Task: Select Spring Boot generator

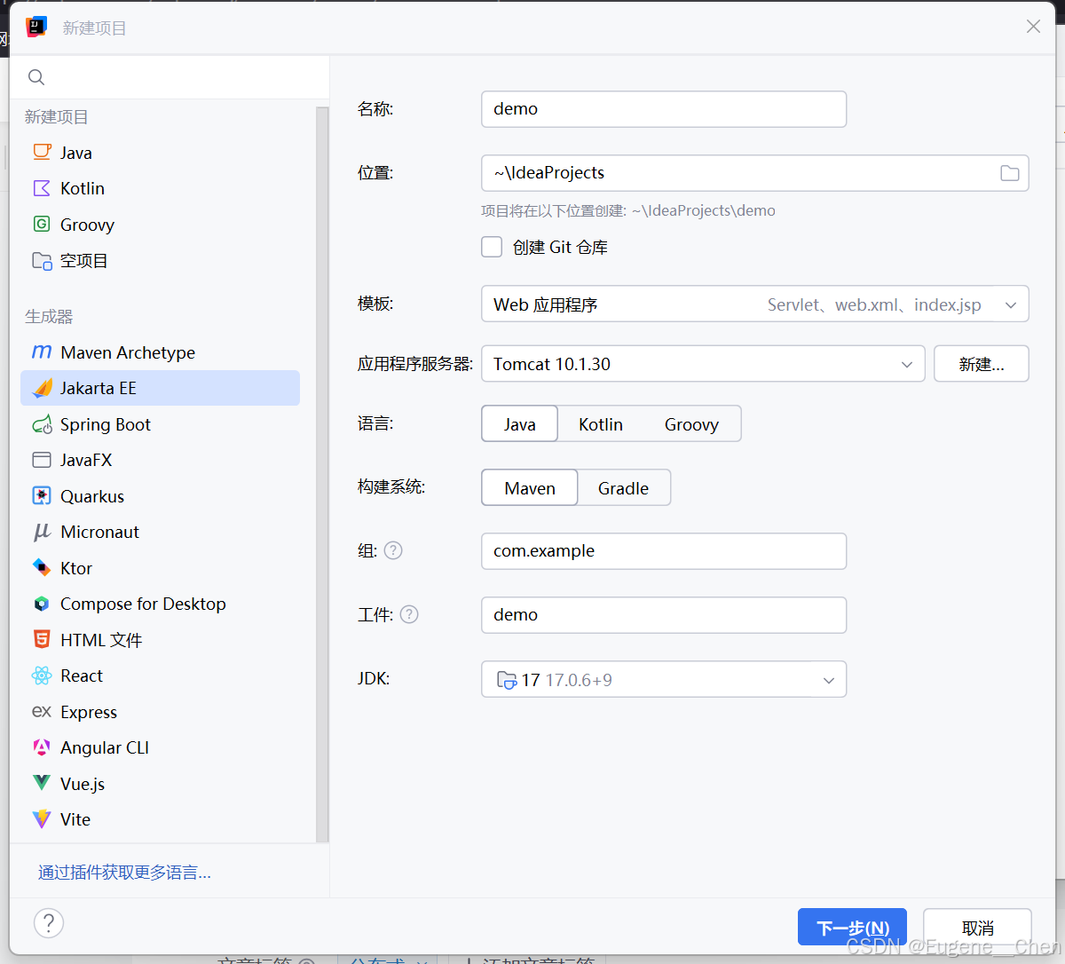Action: 160,424
